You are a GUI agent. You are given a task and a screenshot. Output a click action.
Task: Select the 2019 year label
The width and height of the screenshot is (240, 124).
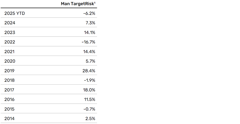click(x=9, y=71)
